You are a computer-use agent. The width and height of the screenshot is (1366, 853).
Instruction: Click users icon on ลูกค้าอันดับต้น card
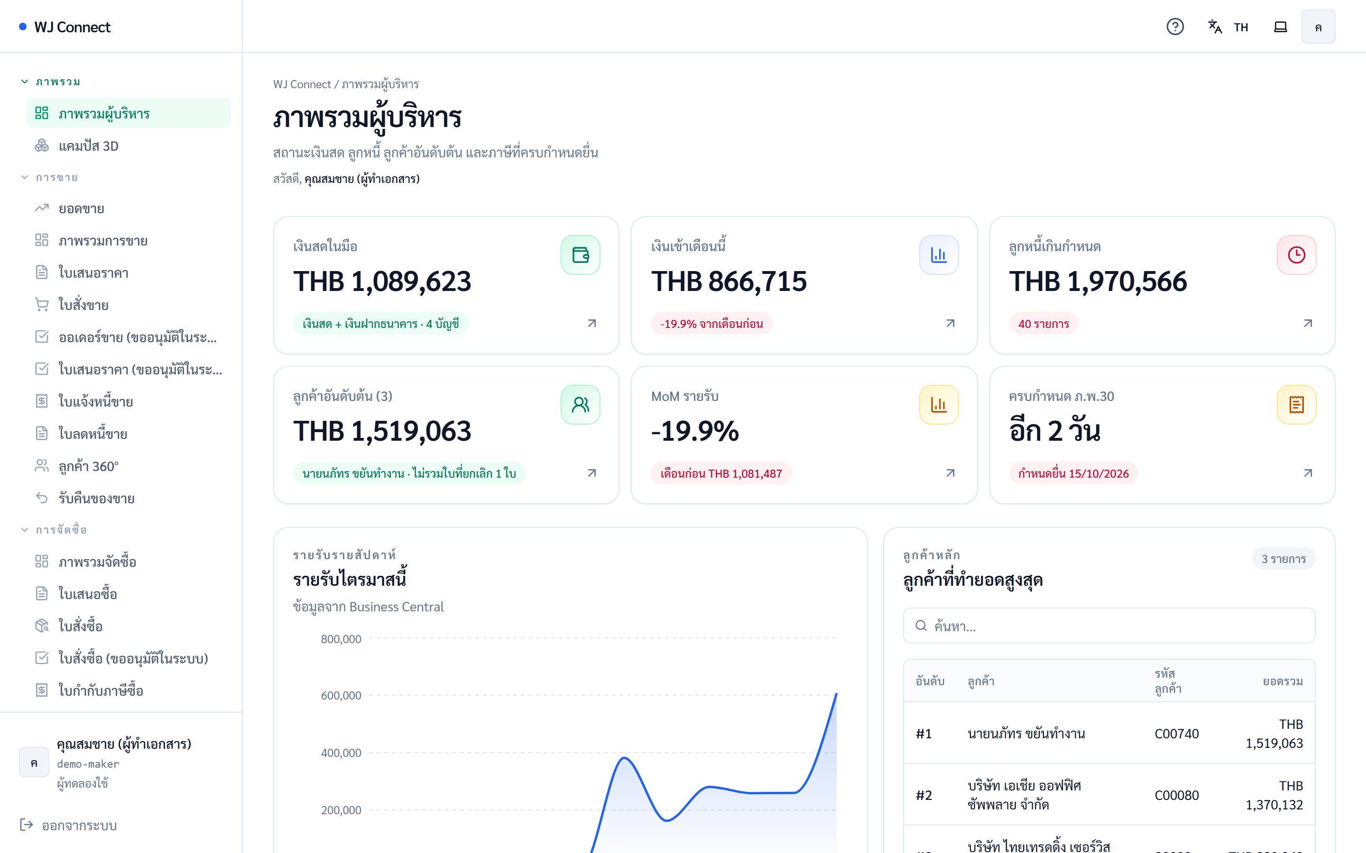(x=580, y=405)
